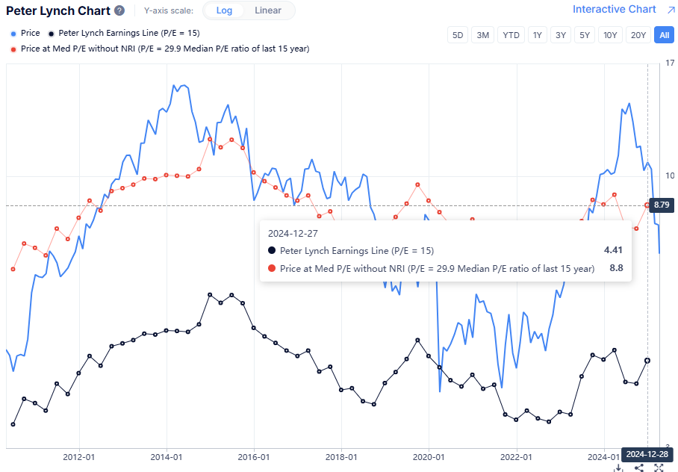Switch Y-axis scale to Log
678x472 pixels.
223,10
